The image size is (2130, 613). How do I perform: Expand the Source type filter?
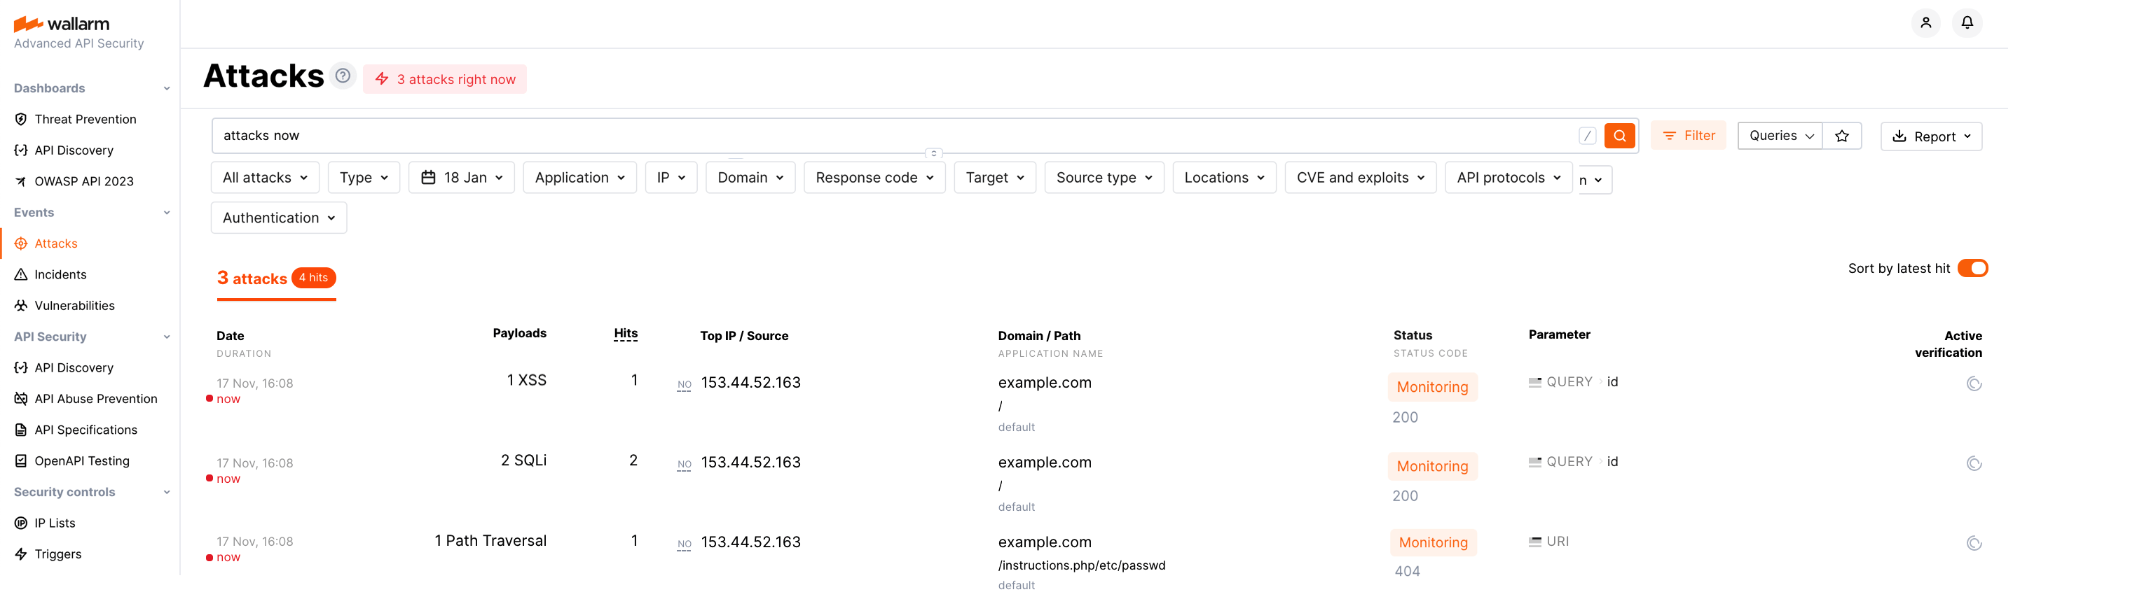coord(1103,178)
